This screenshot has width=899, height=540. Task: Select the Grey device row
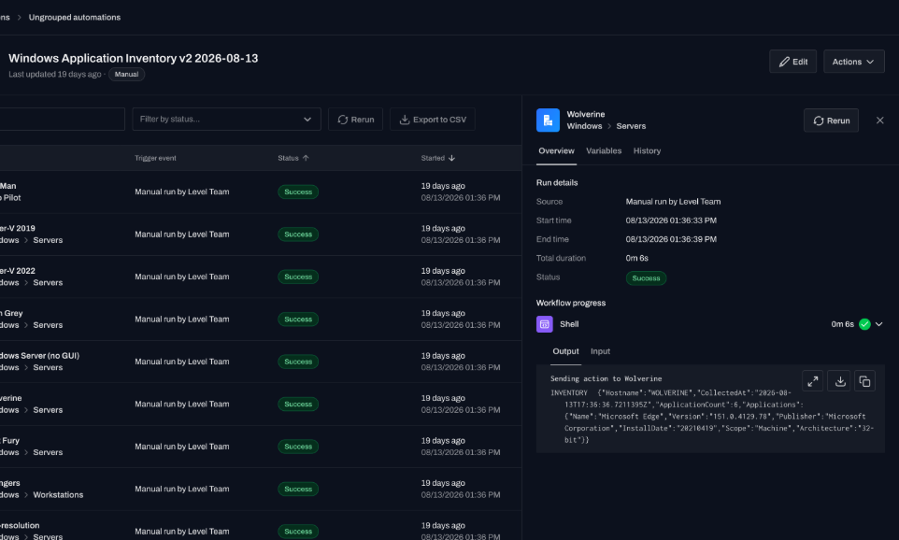click(x=261, y=319)
